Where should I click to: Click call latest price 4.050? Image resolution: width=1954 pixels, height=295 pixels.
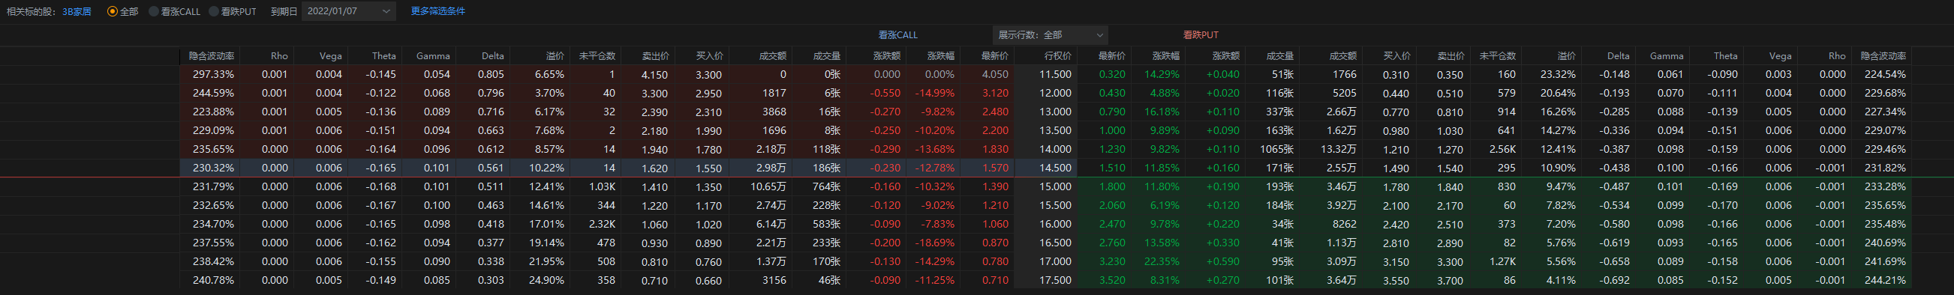(x=995, y=75)
